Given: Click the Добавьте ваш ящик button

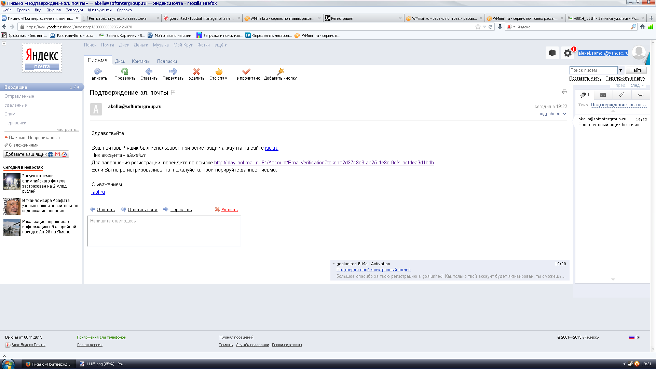Looking at the screenshot, I should coord(36,154).
